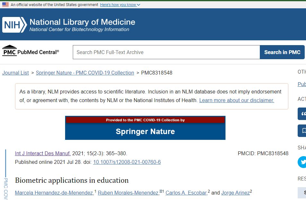Open author Jorge Arinez link
Viewport: 306px width, 200px height.
[235, 193]
